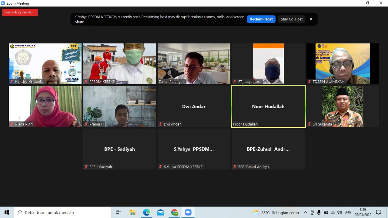Launch Microsoft Edge from the taskbar
The width and height of the screenshot is (388, 218).
coord(146,212)
